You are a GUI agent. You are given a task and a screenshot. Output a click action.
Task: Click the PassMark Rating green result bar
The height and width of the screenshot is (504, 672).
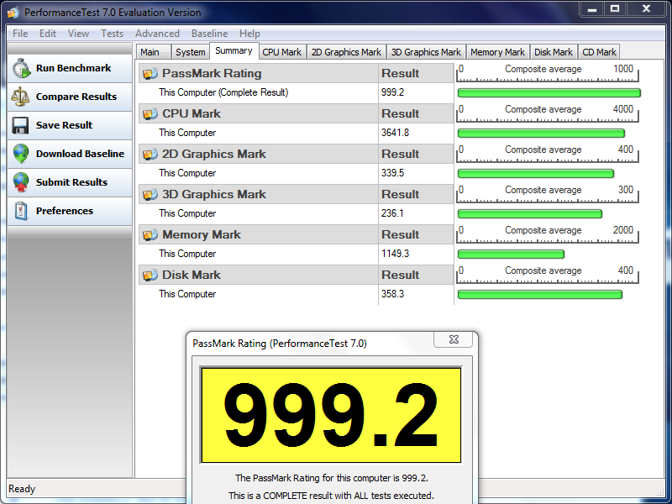point(549,92)
